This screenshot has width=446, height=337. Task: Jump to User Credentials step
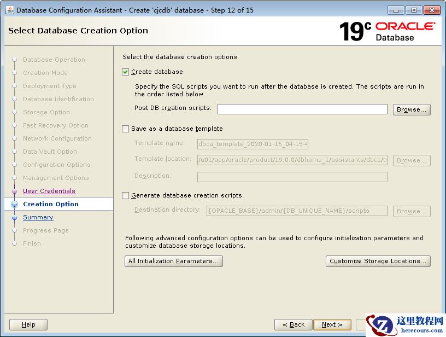click(x=49, y=191)
